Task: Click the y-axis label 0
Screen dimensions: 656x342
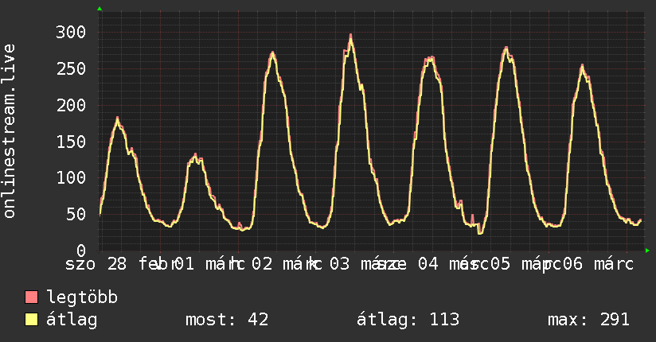Action: [81, 251]
